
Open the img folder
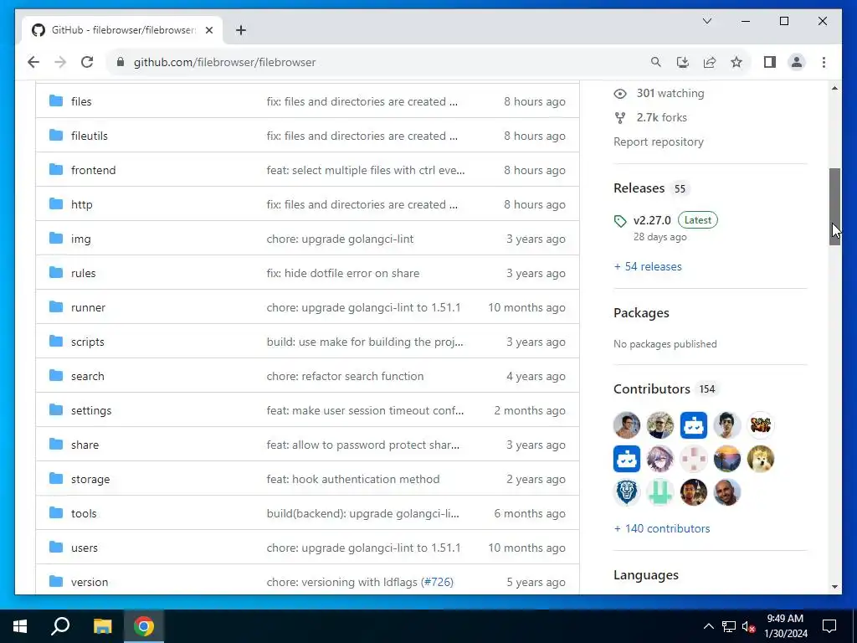pos(81,239)
